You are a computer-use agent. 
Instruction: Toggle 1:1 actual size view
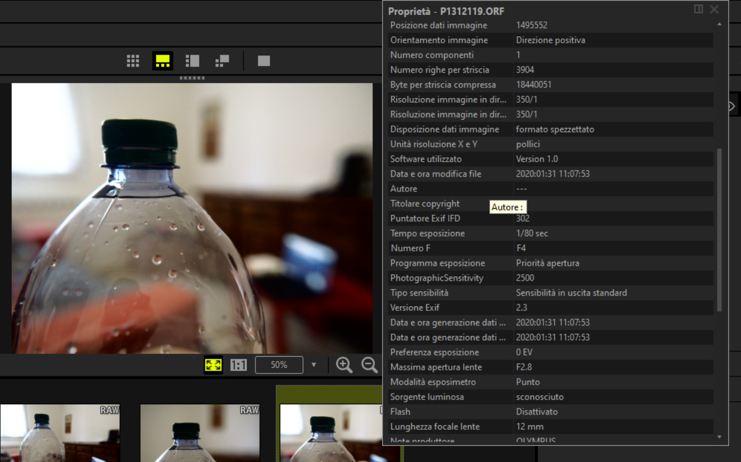point(238,365)
